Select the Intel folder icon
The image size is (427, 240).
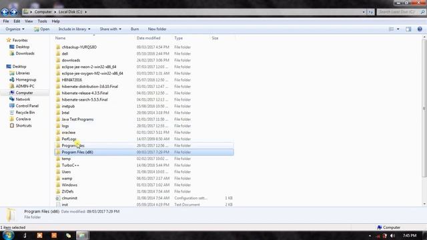click(x=58, y=113)
